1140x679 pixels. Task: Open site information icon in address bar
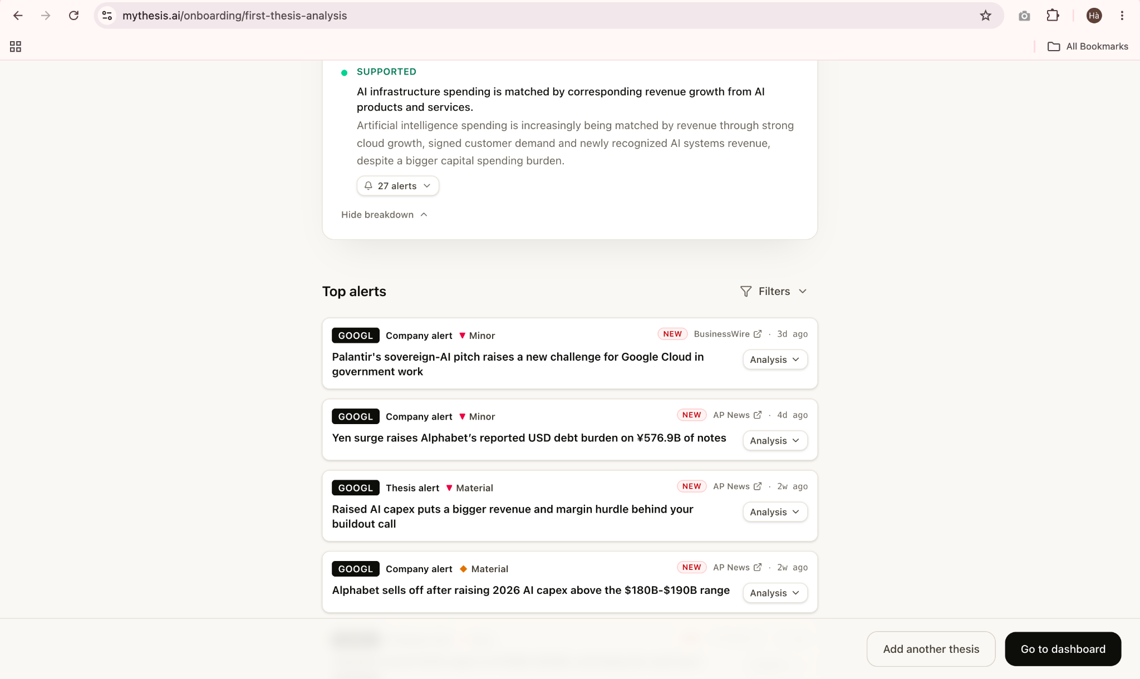(107, 16)
